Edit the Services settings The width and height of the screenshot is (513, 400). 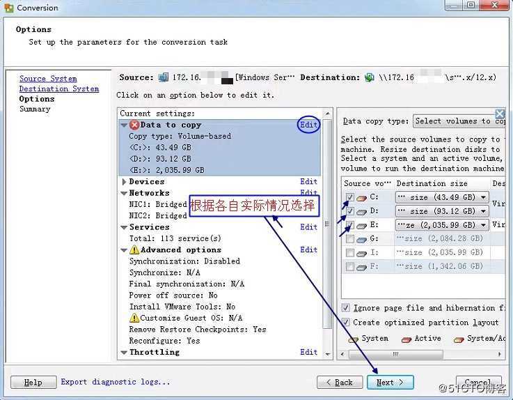point(308,227)
